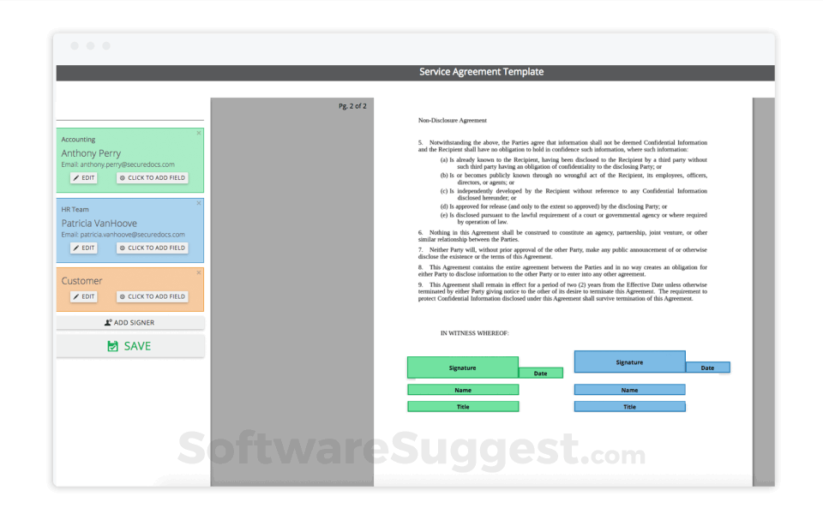The height and width of the screenshot is (532, 823).
Task: Click the pencil icon on Anthony Perry's EDIT button
Action: [x=75, y=176]
